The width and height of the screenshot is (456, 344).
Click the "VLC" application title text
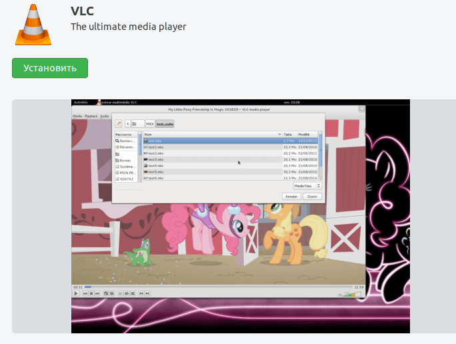pos(82,11)
